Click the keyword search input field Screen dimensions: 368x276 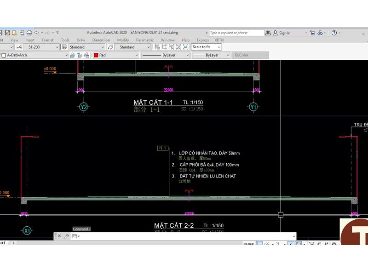[x=236, y=33]
